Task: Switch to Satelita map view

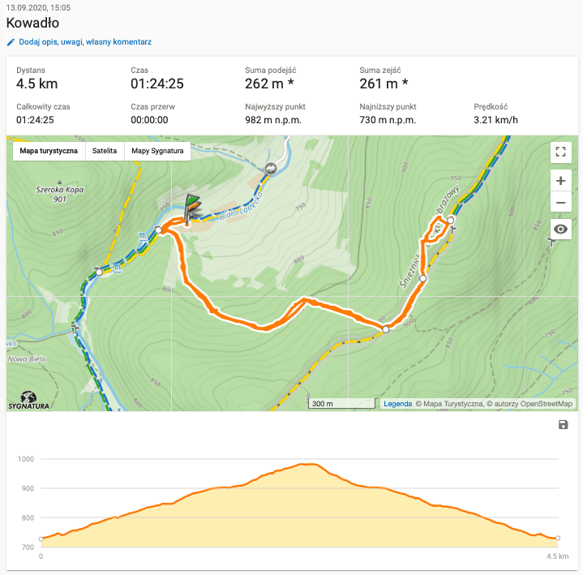Action: coord(104,151)
